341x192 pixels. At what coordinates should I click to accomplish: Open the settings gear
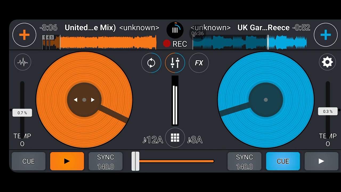click(x=327, y=62)
